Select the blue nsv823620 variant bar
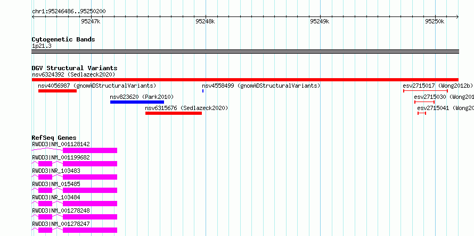 [x=137, y=102]
